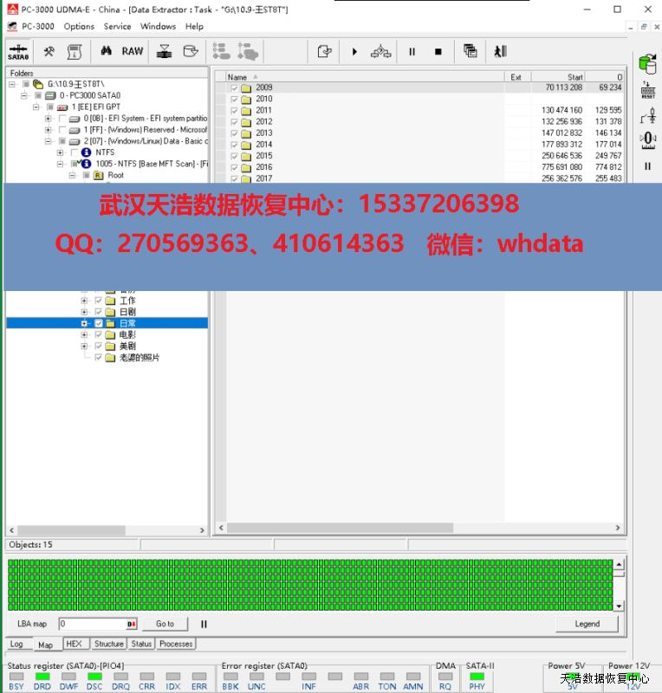
Task: Expand the 工作 folder tree node
Action: point(85,301)
